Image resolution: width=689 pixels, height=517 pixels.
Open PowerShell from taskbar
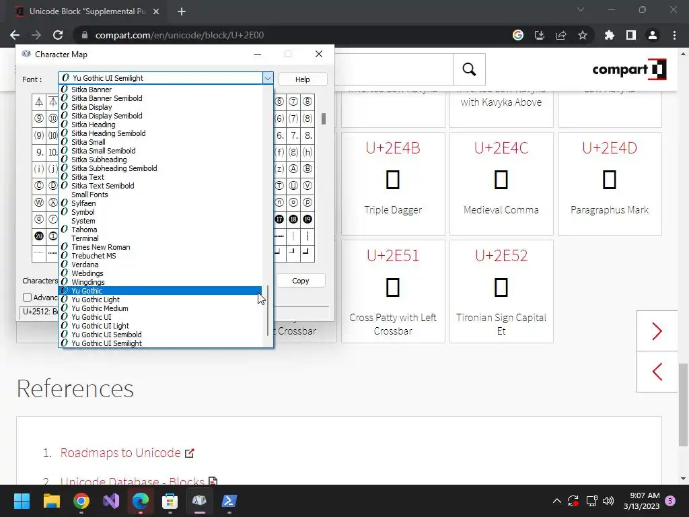pyautogui.click(x=229, y=501)
